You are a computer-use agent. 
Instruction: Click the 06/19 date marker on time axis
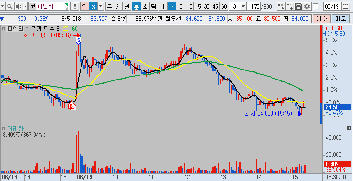(84, 177)
